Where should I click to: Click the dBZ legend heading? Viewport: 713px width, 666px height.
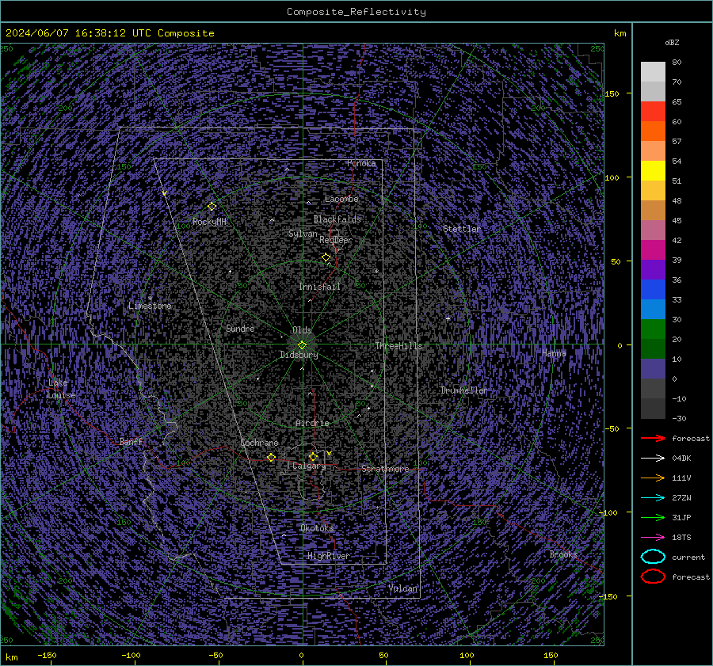pos(672,42)
